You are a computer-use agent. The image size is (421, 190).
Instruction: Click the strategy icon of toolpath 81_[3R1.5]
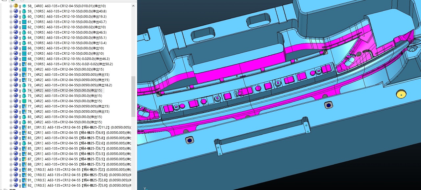coord(24,127)
